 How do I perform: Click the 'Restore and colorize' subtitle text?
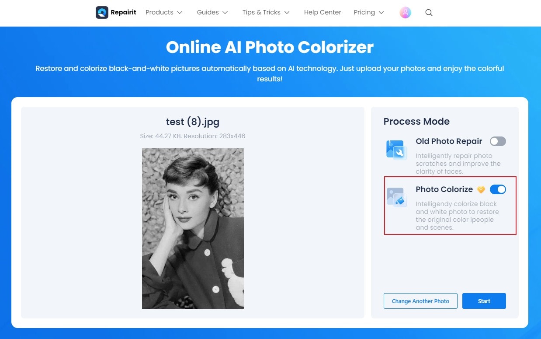[270, 74]
